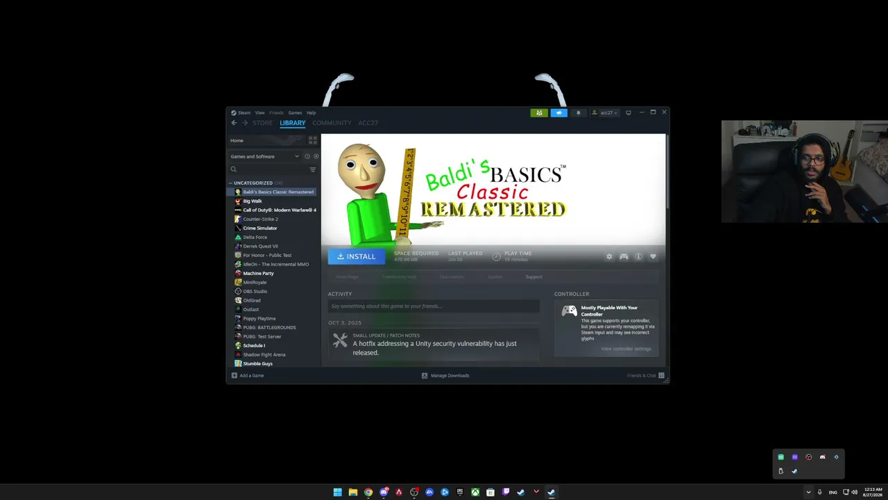This screenshot has width=888, height=500.
Task: Click the active Steam taskbar icon
Action: [551, 492]
